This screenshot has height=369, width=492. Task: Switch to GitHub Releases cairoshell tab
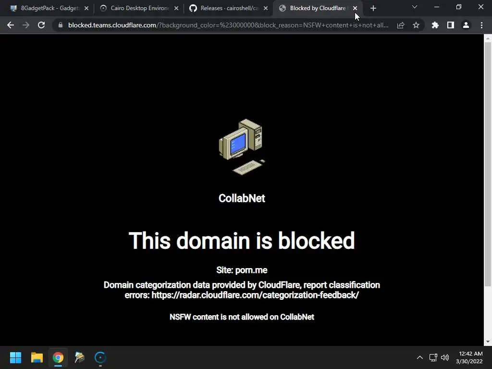[229, 8]
